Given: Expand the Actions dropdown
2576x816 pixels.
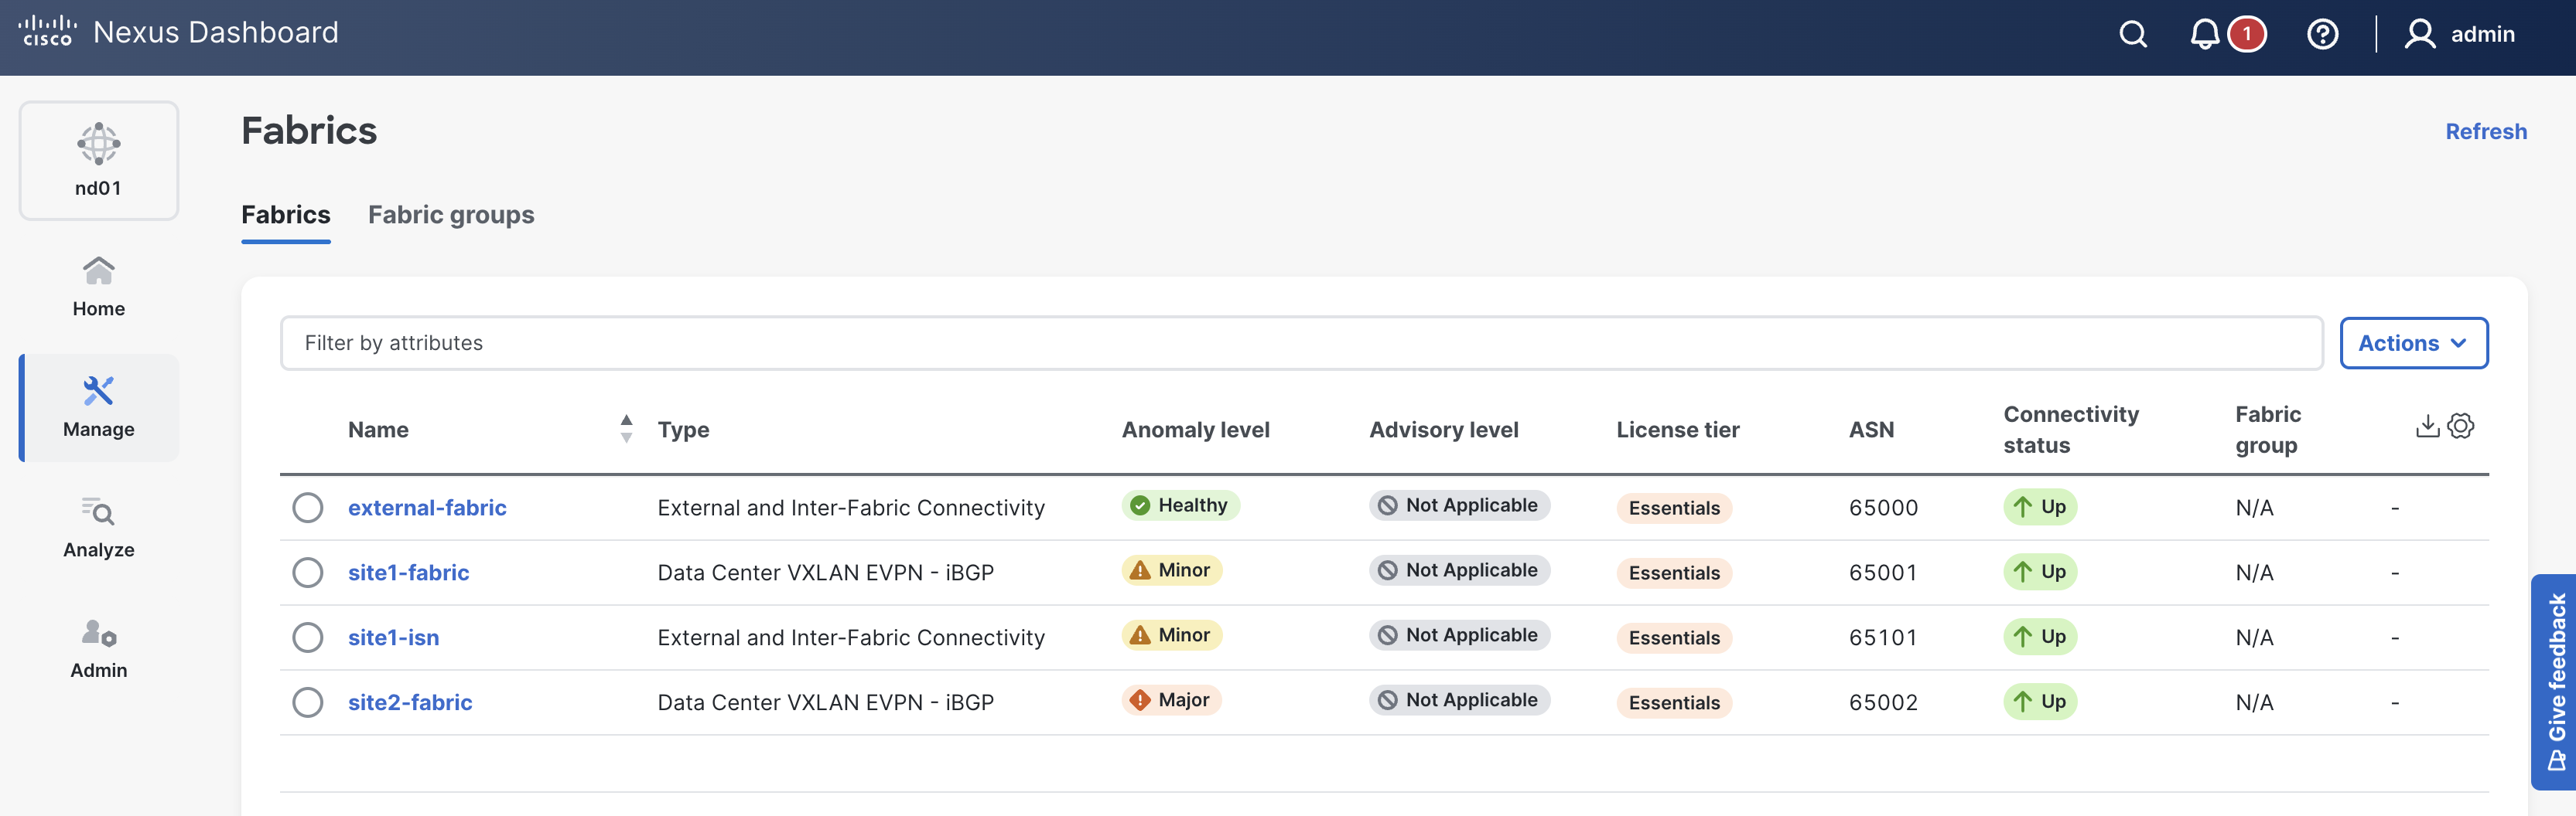Looking at the screenshot, I should 2413,344.
